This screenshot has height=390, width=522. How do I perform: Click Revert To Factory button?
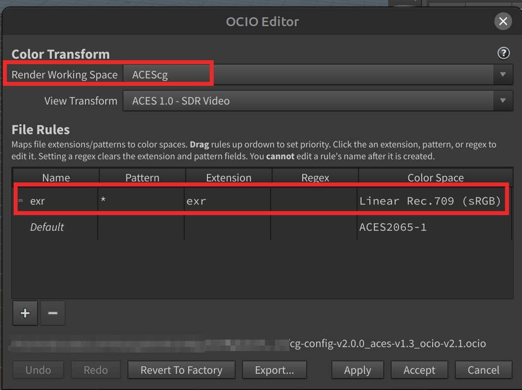[181, 370]
